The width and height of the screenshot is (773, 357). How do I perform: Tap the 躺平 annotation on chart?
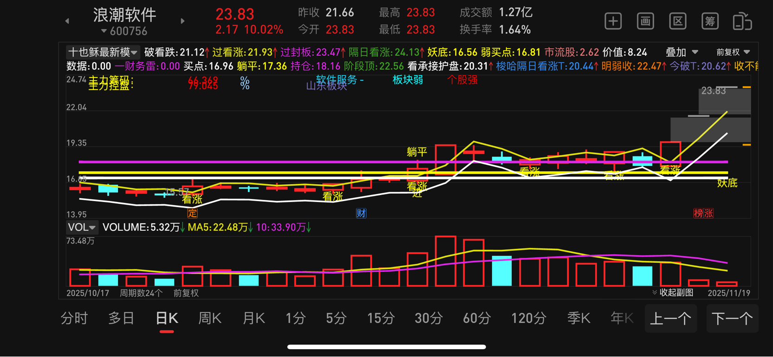417,152
